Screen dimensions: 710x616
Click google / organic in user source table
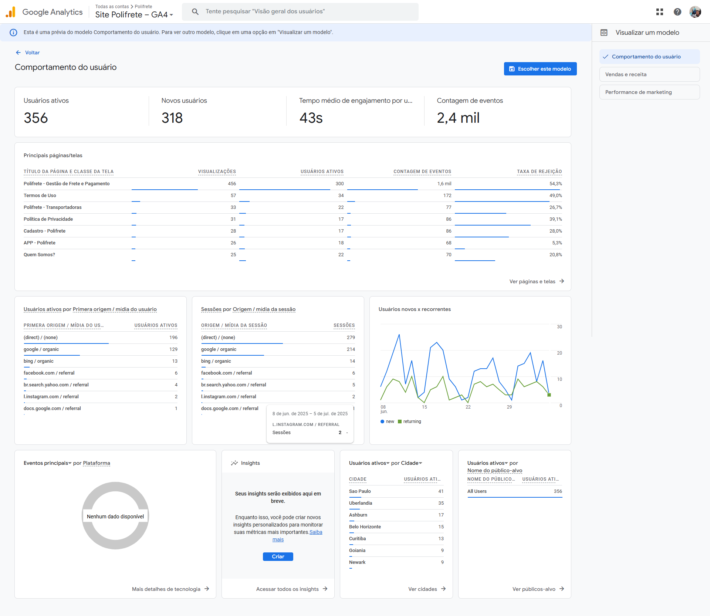[x=101, y=349]
